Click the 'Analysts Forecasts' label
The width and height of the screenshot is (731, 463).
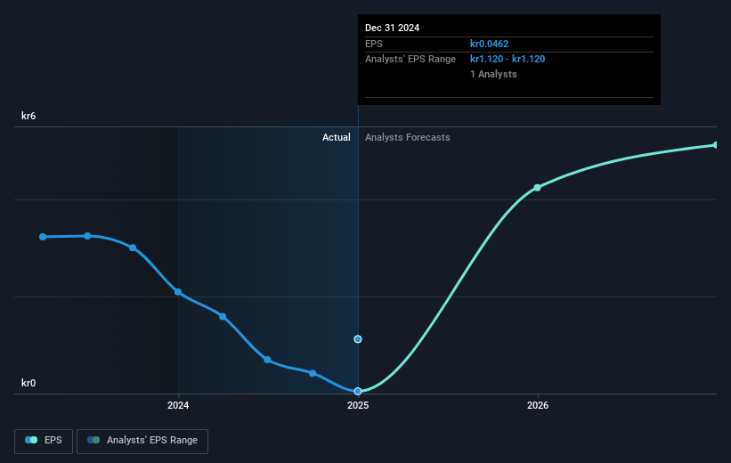(x=408, y=137)
